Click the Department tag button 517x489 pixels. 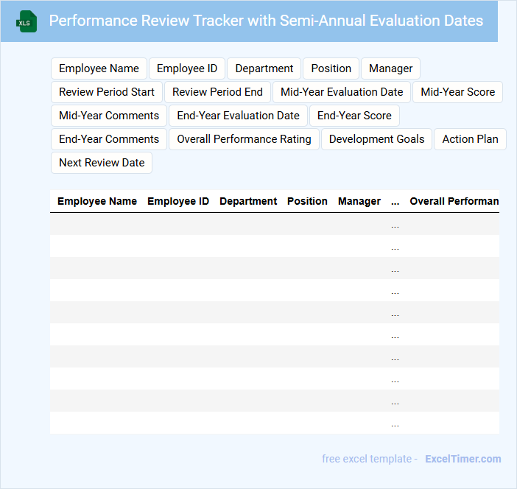264,68
